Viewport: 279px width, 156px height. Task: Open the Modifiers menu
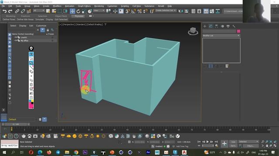[x=57, y=6]
